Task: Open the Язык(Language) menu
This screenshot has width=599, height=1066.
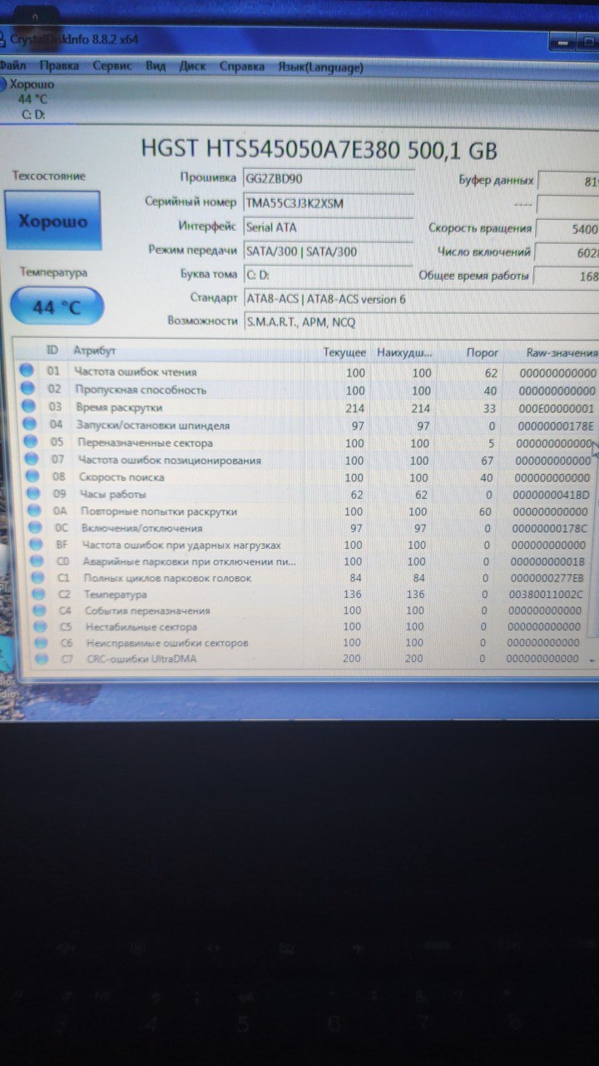Action: 320,67
